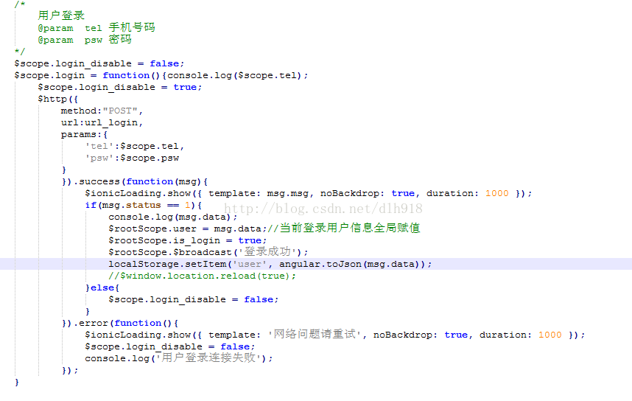Click the 'params:{' line

(84, 134)
